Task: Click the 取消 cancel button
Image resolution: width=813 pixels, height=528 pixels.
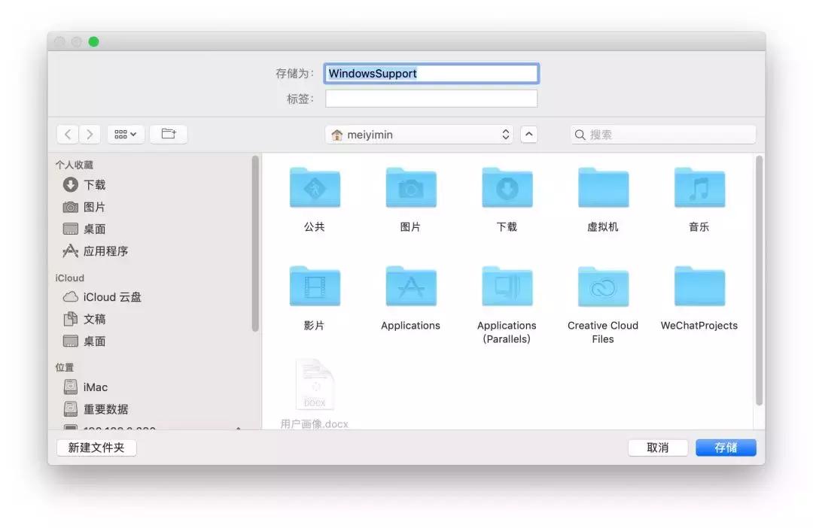Action: click(657, 448)
